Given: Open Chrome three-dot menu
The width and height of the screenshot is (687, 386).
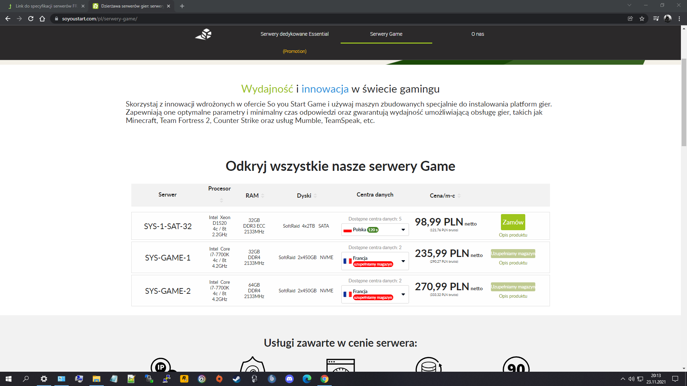Looking at the screenshot, I should click(x=679, y=19).
